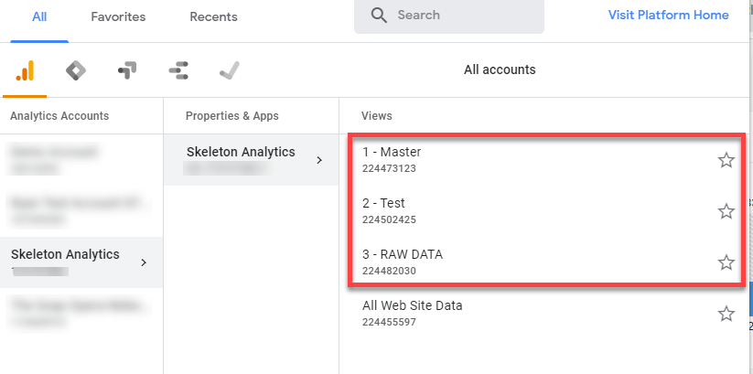Favorite the 1 - Master view star
The height and width of the screenshot is (374, 753).
pos(726,160)
